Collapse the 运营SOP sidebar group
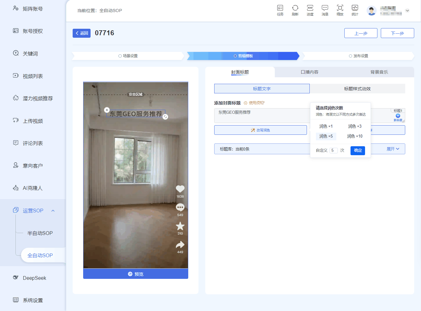This screenshot has height=311, width=421. click(53, 211)
